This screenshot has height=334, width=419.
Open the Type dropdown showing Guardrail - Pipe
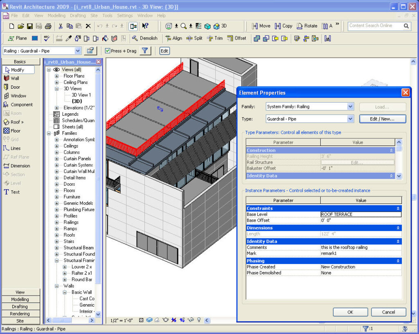350,119
